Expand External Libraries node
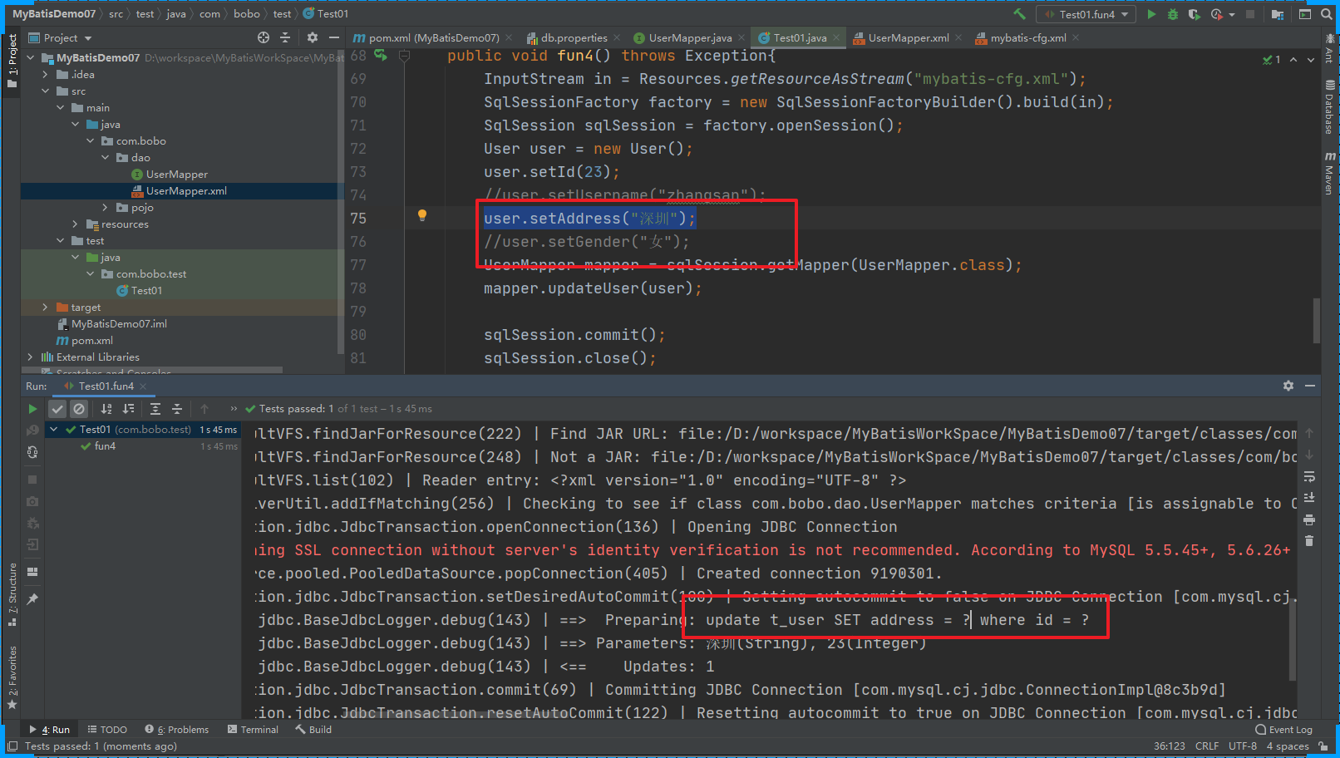 tap(31, 357)
